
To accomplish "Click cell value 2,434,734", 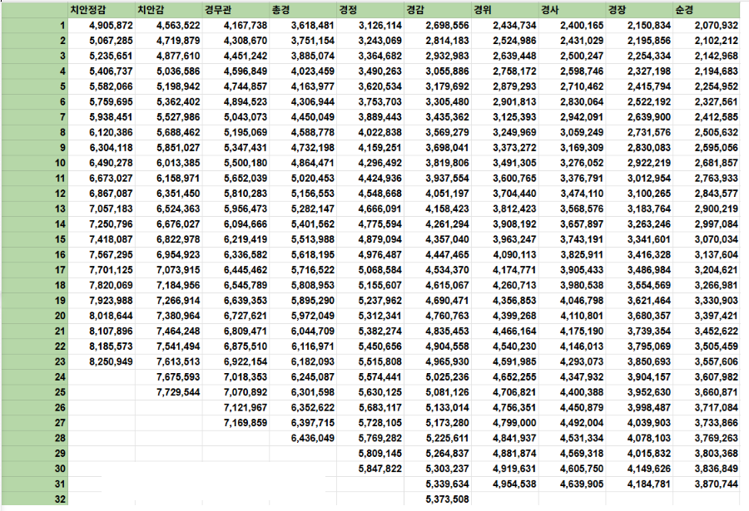I will pyautogui.click(x=514, y=26).
